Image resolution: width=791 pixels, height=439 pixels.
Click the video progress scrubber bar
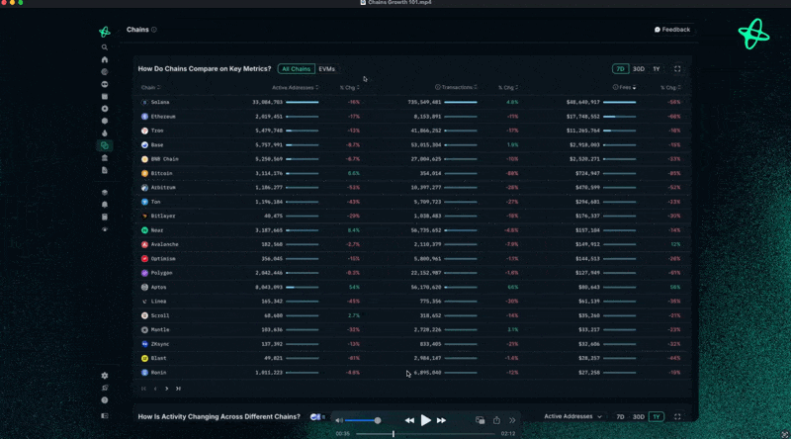[425, 434]
